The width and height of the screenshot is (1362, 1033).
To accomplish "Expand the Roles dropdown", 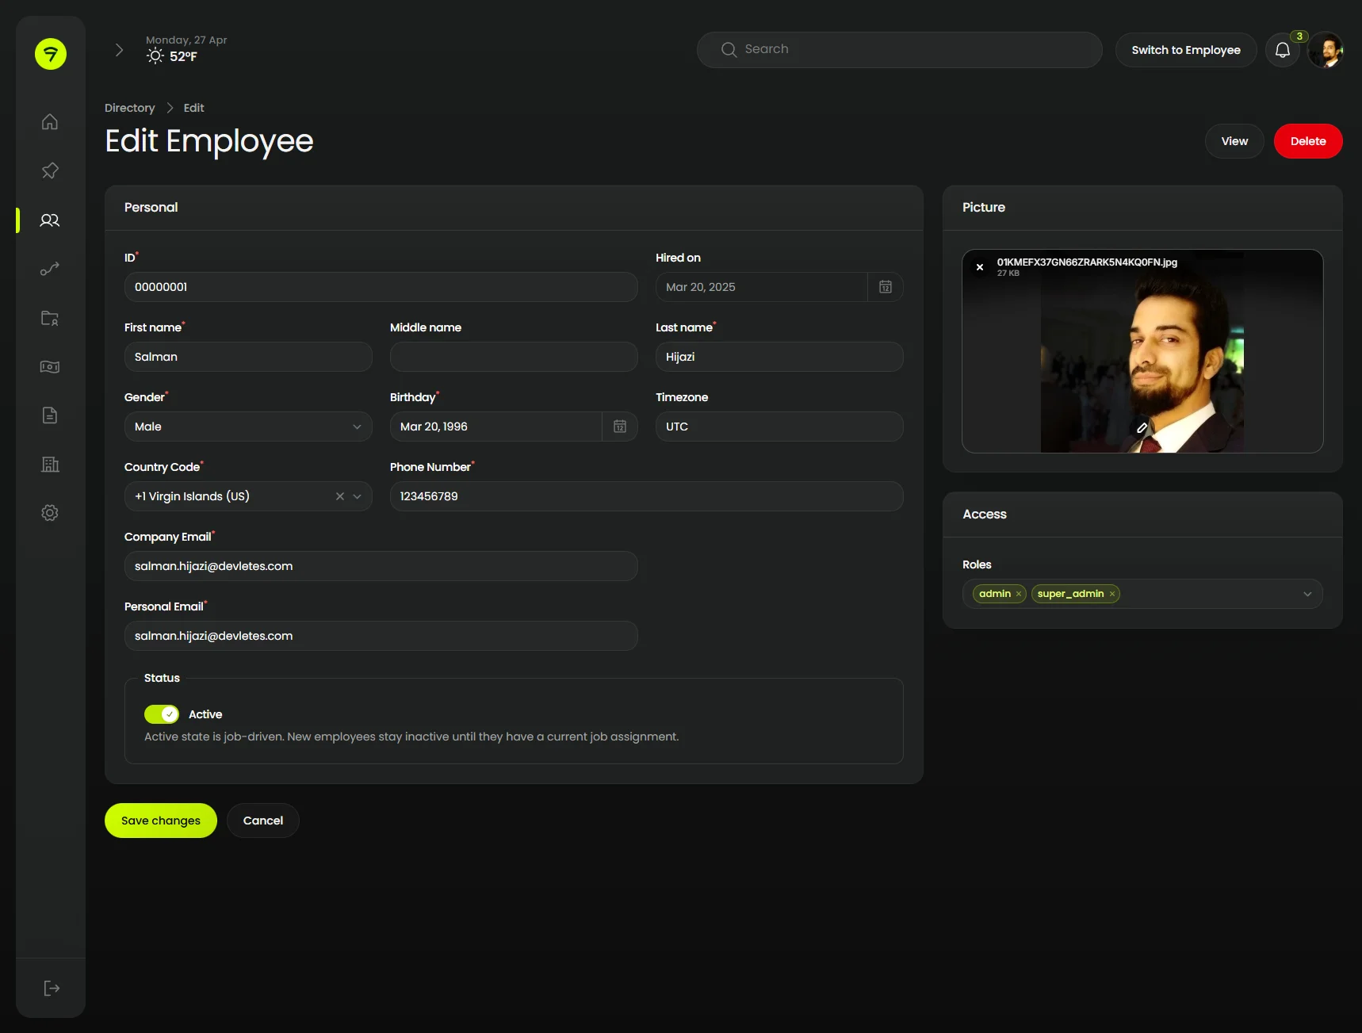I will click(x=1307, y=595).
